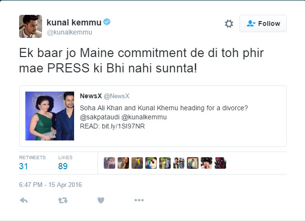Open the @kunalkemmu handle link
This screenshot has height=221, width=305.
point(69,32)
